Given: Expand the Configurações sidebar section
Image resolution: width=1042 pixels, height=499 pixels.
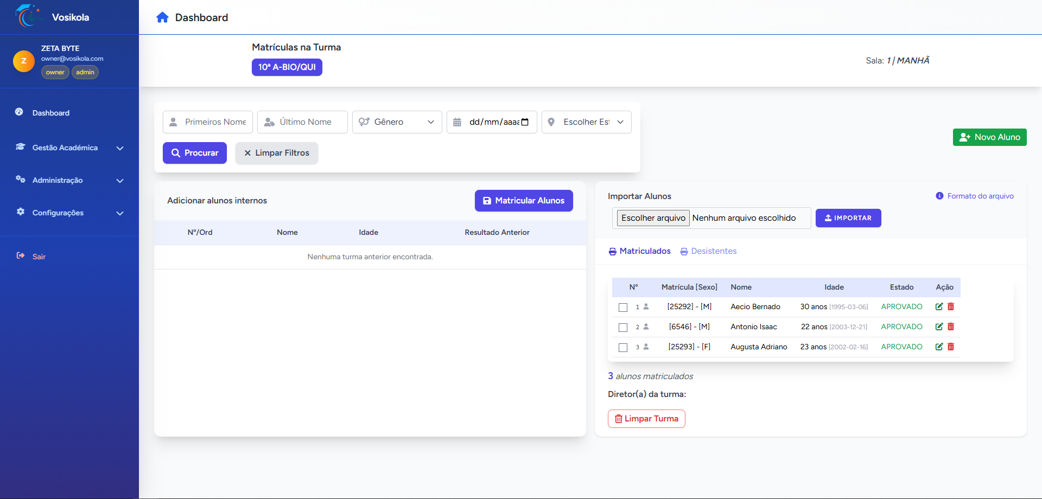Looking at the screenshot, I should point(69,213).
